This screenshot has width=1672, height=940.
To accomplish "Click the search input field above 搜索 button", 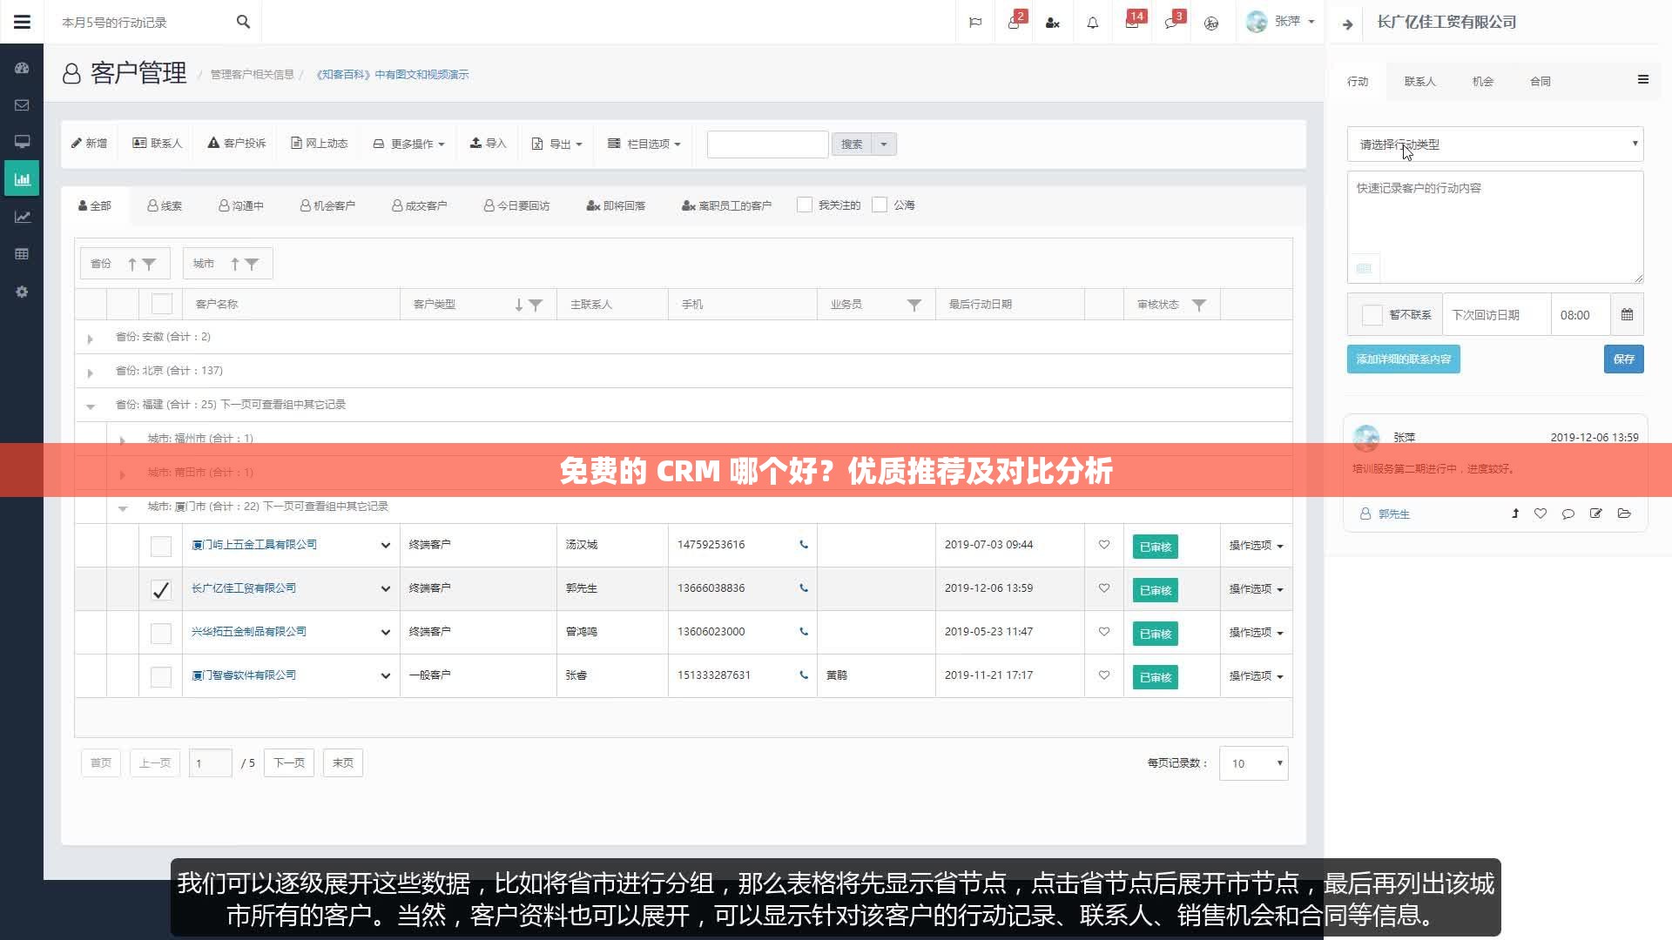I will [x=766, y=144].
